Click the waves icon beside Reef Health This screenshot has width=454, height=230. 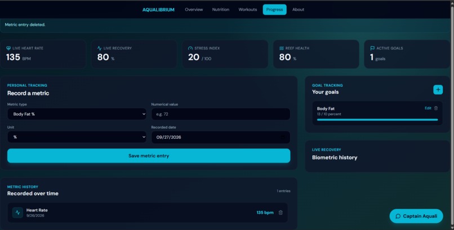coord(282,48)
